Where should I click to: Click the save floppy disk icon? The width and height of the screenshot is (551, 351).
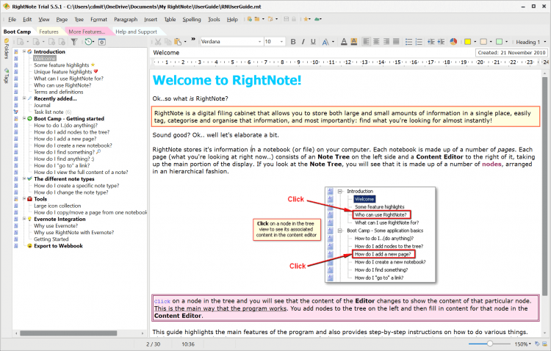[x=287, y=19]
